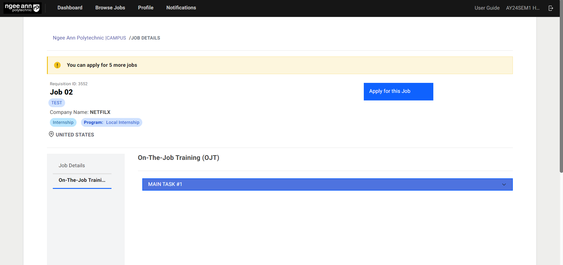Viewport: 563px width, 265px height.
Task: Open the User Guide link
Action: [487, 8]
